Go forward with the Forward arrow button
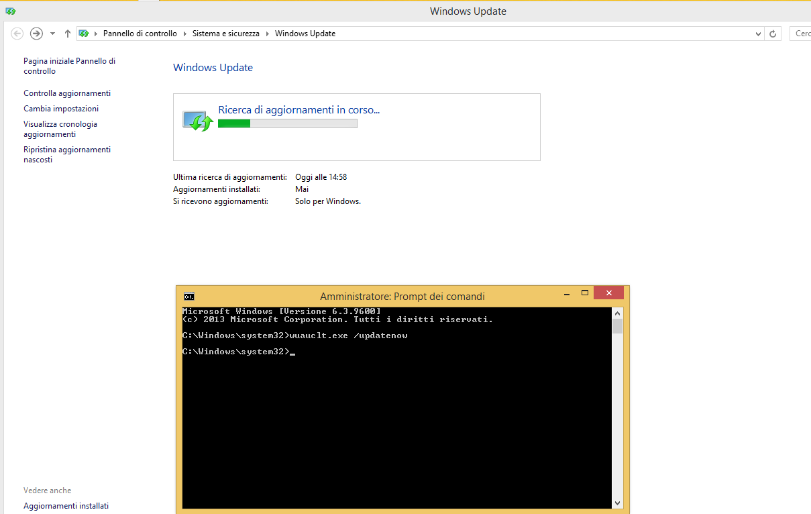This screenshot has height=514, width=811. [x=37, y=34]
